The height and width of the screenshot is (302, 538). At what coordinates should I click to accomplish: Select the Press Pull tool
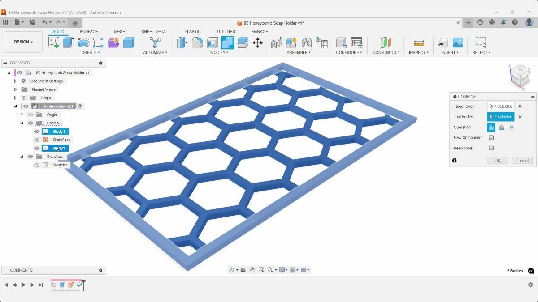click(182, 43)
